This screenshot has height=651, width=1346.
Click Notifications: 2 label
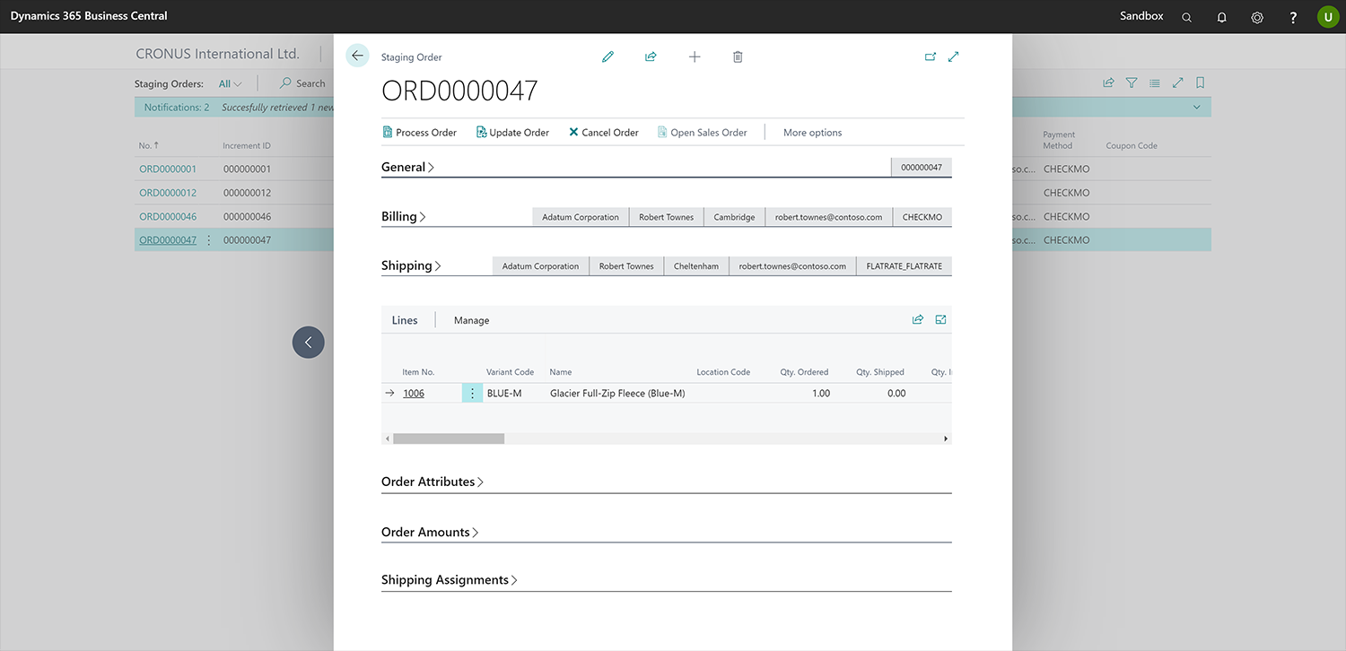[177, 108]
